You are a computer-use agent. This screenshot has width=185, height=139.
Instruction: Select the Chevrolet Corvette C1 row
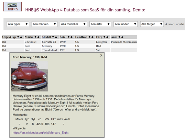69,42
